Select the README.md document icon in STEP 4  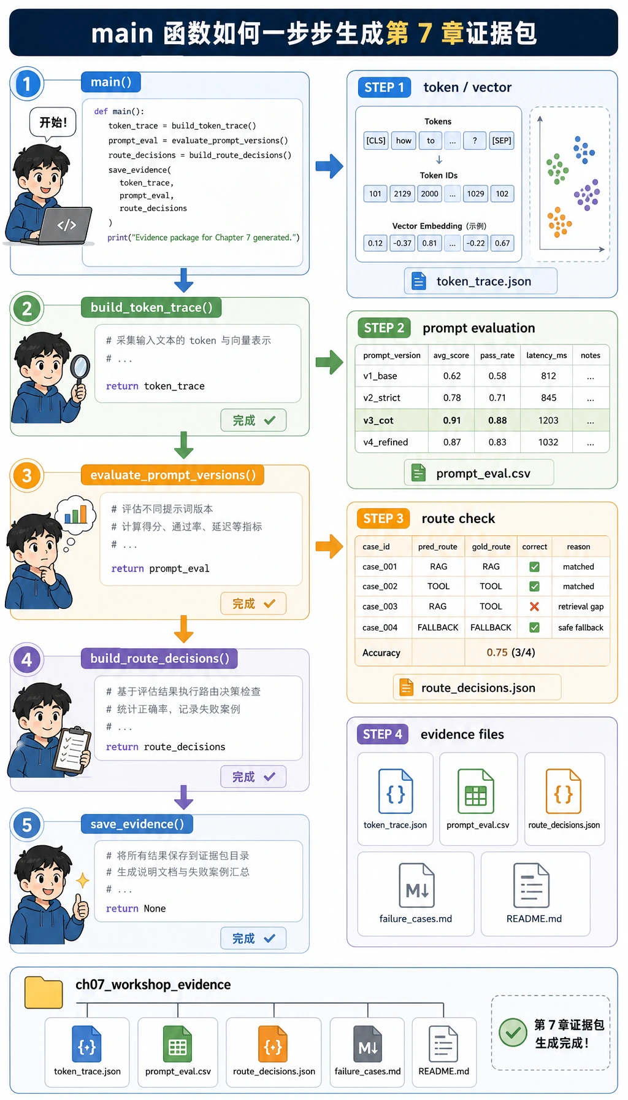pos(531,886)
